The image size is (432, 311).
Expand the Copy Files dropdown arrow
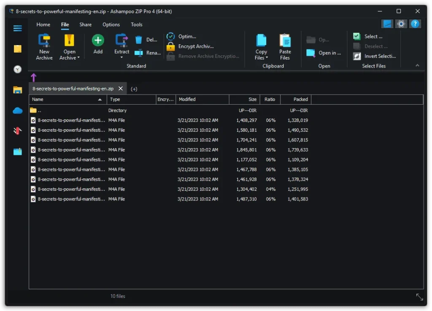click(267, 57)
